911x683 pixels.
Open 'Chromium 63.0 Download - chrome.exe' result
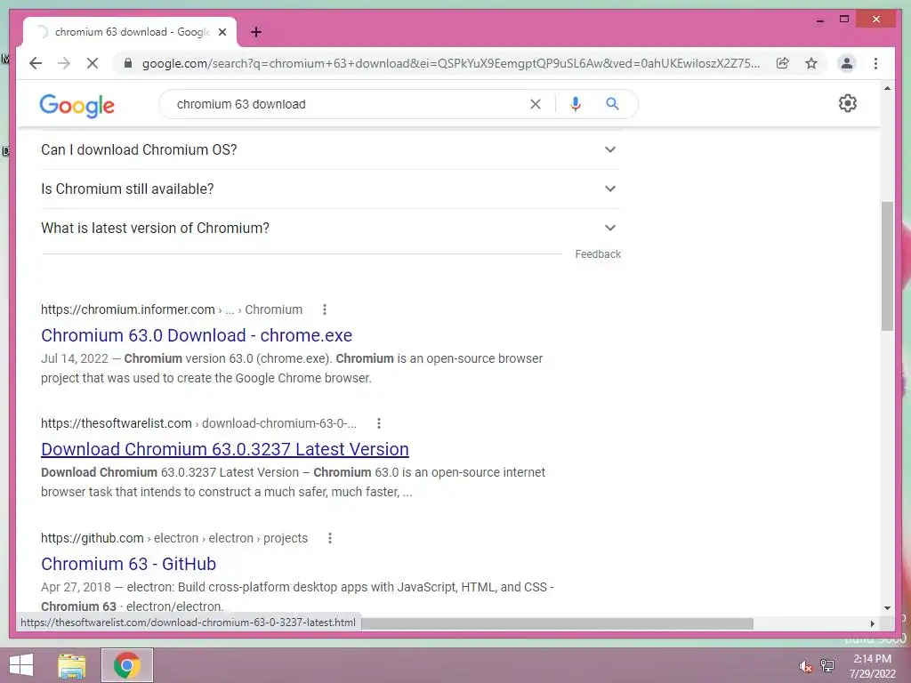click(197, 335)
